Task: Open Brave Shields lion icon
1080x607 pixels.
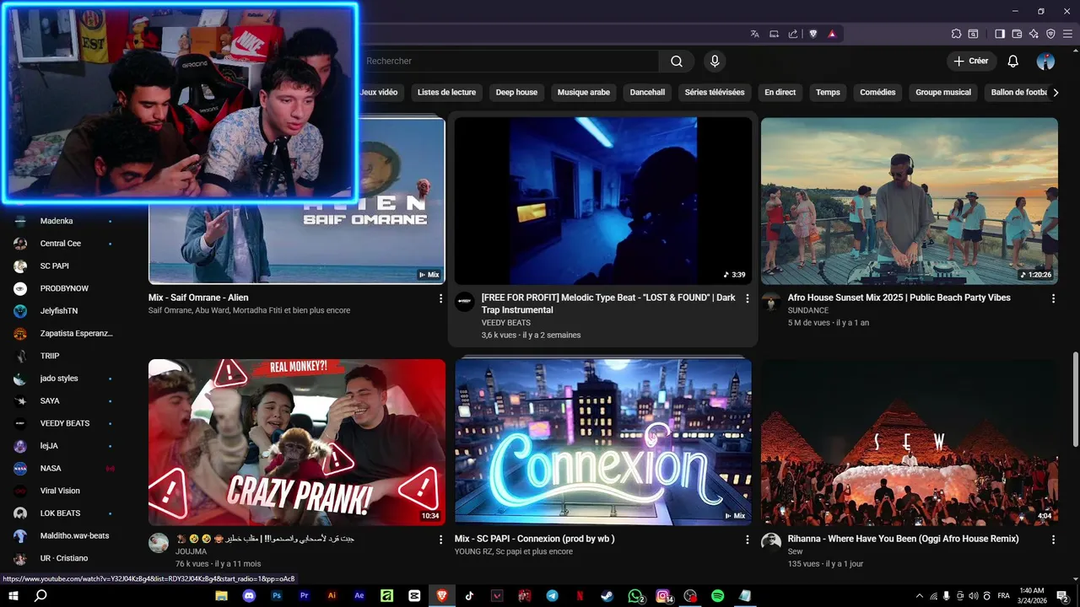Action: 813,34
